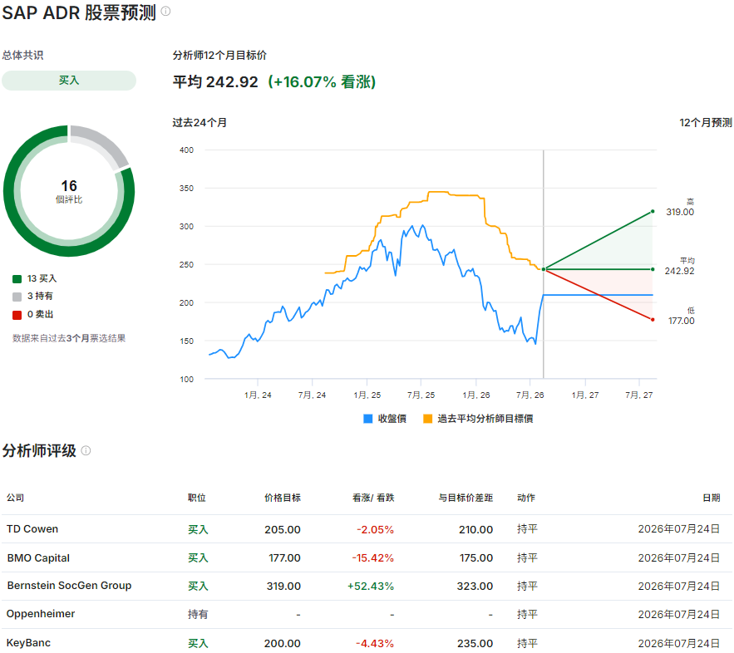Image resolution: width=734 pixels, height=653 pixels.
Task: Click the 公司 column header
Action: [x=15, y=498]
